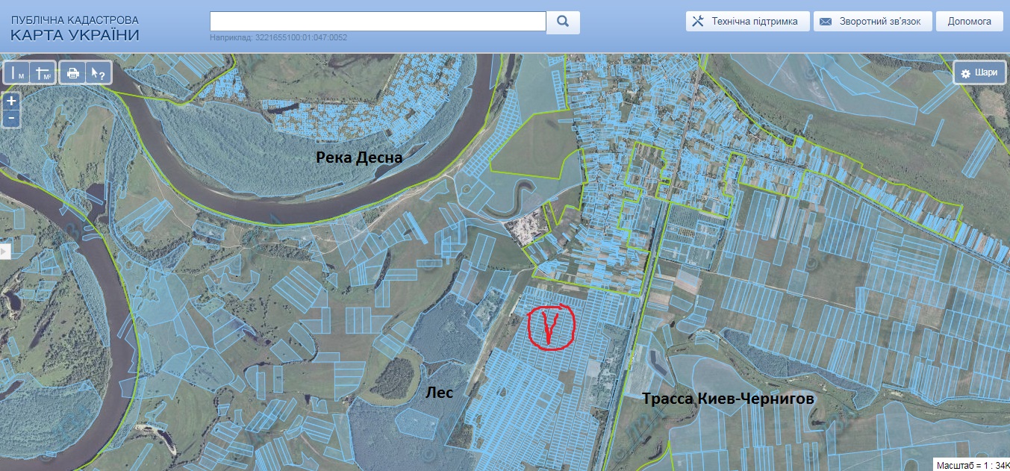Zoom in with the plus button
Image resolution: width=1010 pixels, height=471 pixels.
11,101
